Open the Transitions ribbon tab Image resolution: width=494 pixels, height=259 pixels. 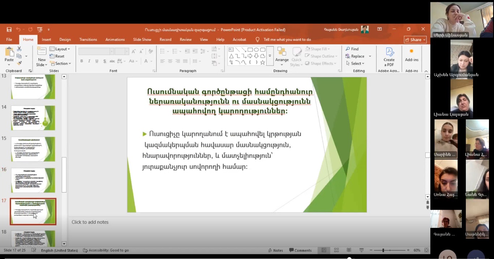pos(88,39)
